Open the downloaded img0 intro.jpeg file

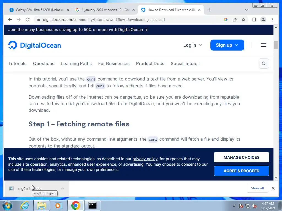29,188
